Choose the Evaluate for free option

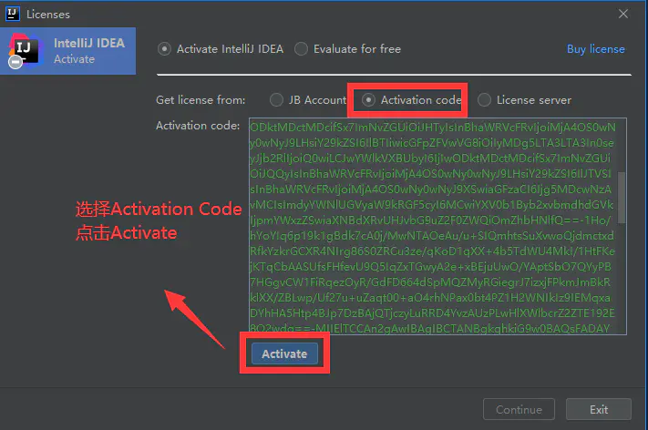tap(302, 49)
